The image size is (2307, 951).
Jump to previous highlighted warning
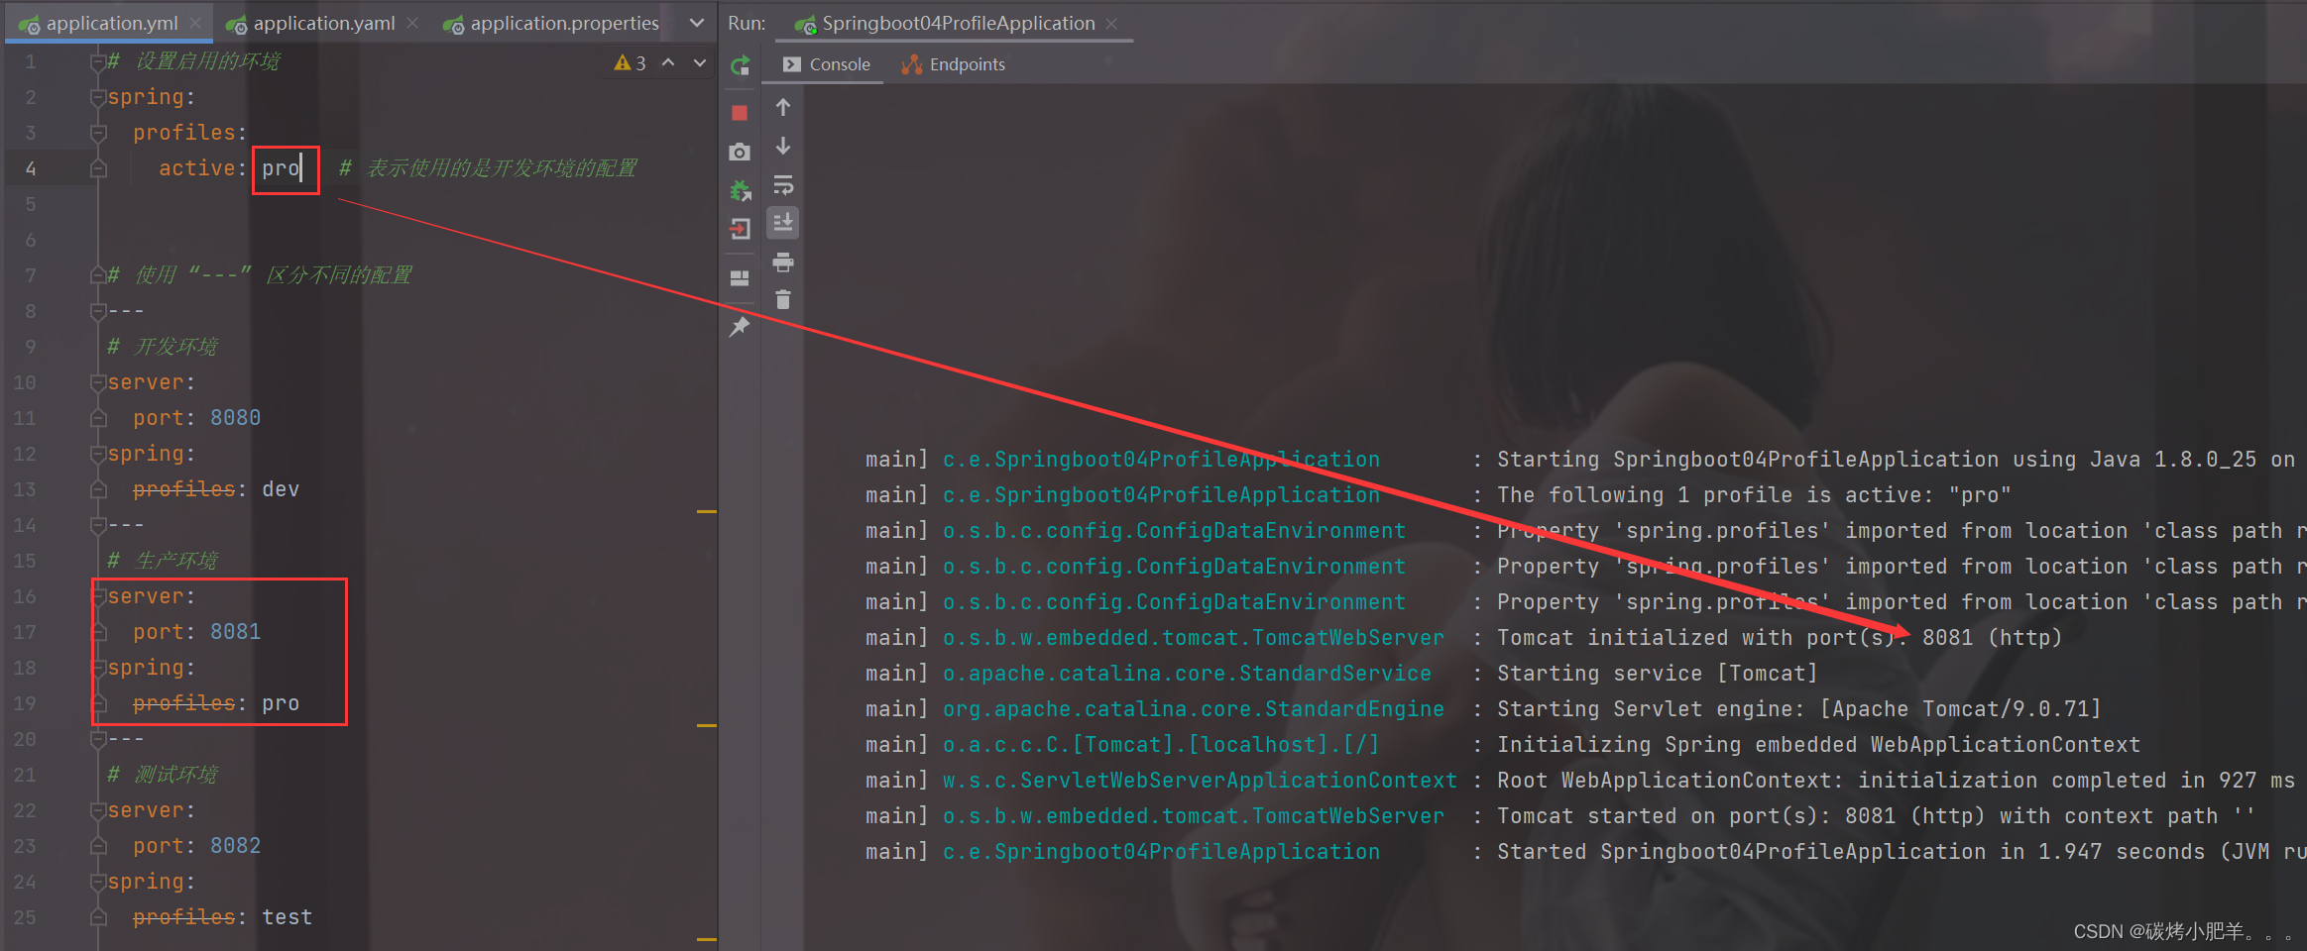(x=669, y=62)
